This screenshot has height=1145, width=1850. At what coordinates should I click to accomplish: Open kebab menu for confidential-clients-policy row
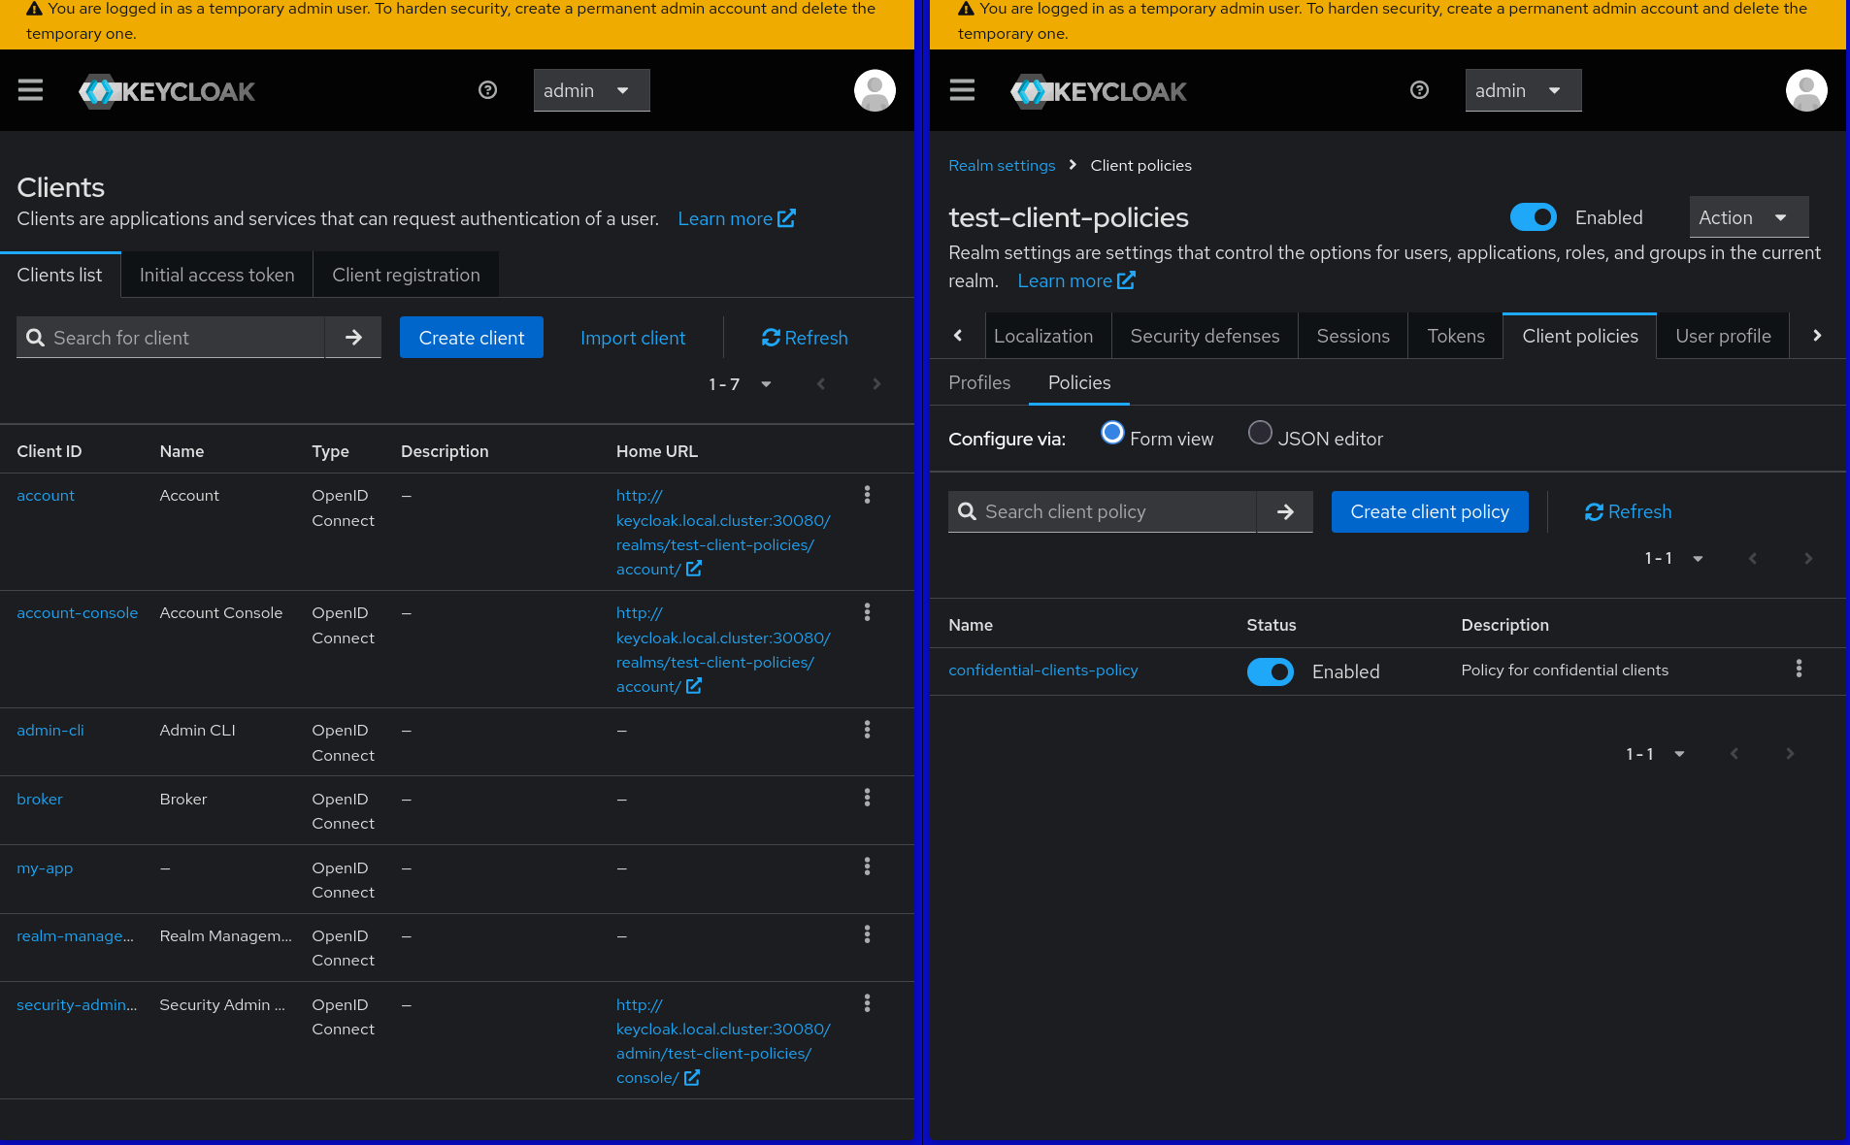pos(1799,669)
